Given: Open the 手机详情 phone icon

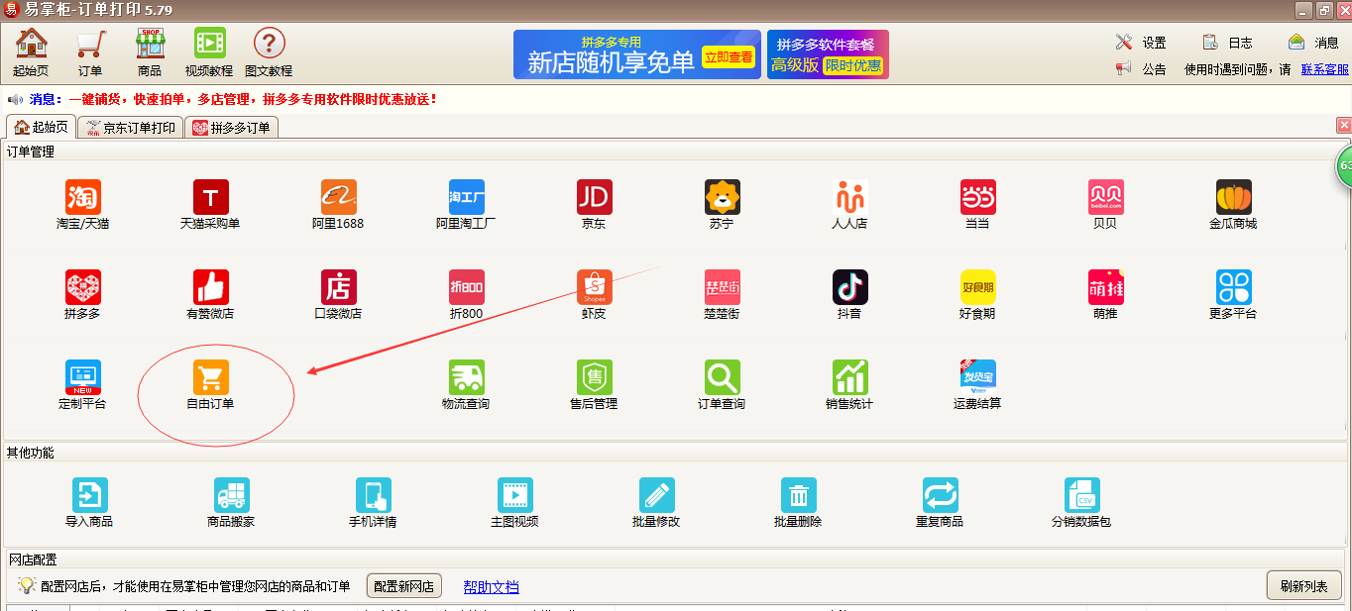Looking at the screenshot, I should [374, 495].
